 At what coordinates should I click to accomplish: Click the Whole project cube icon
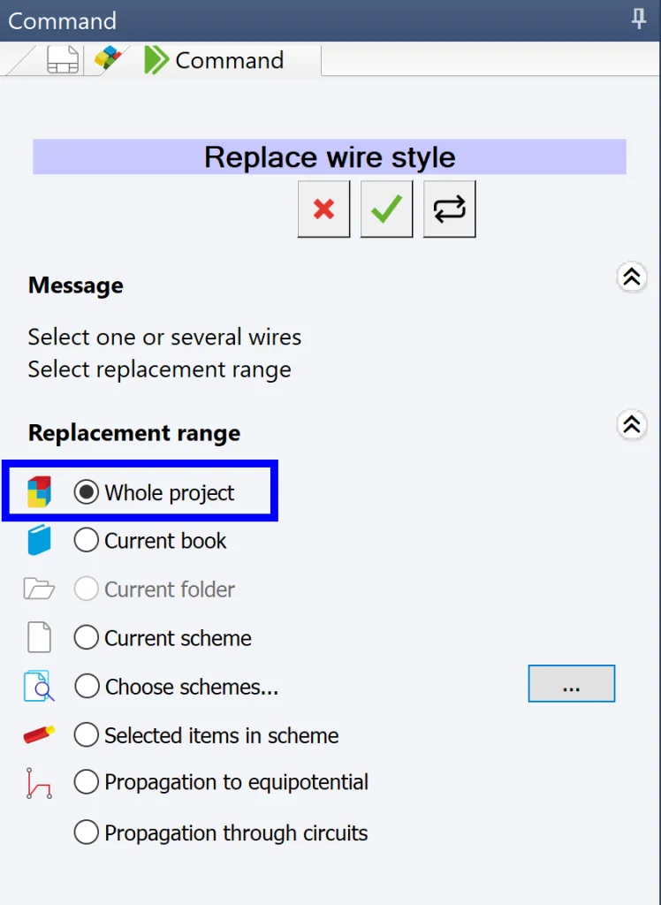pos(39,492)
